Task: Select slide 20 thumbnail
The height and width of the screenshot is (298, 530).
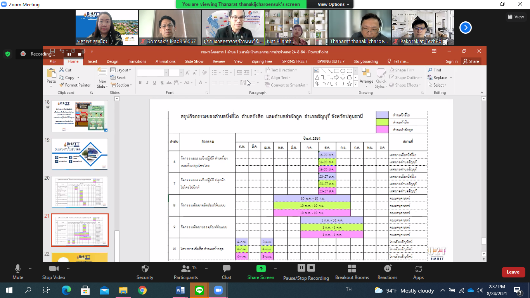Action: click(x=80, y=192)
